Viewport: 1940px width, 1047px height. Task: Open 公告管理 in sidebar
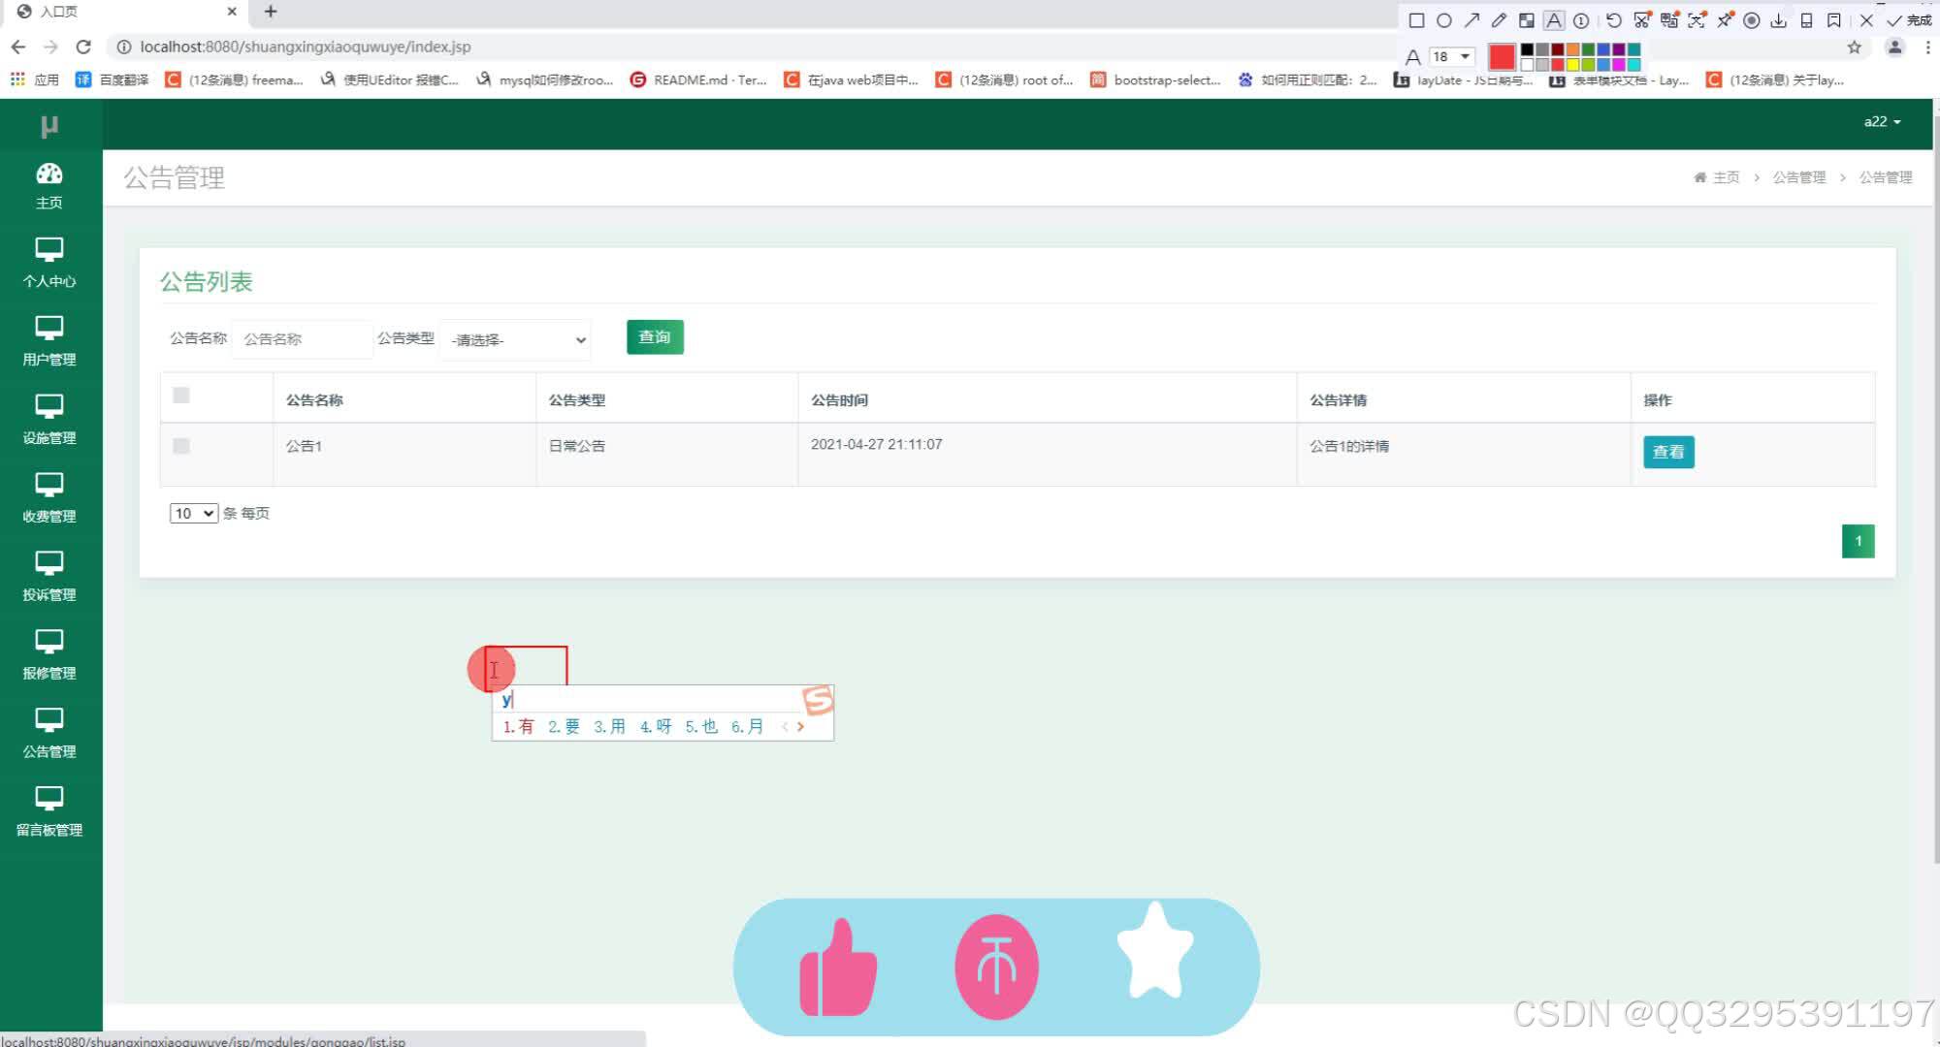coord(49,734)
